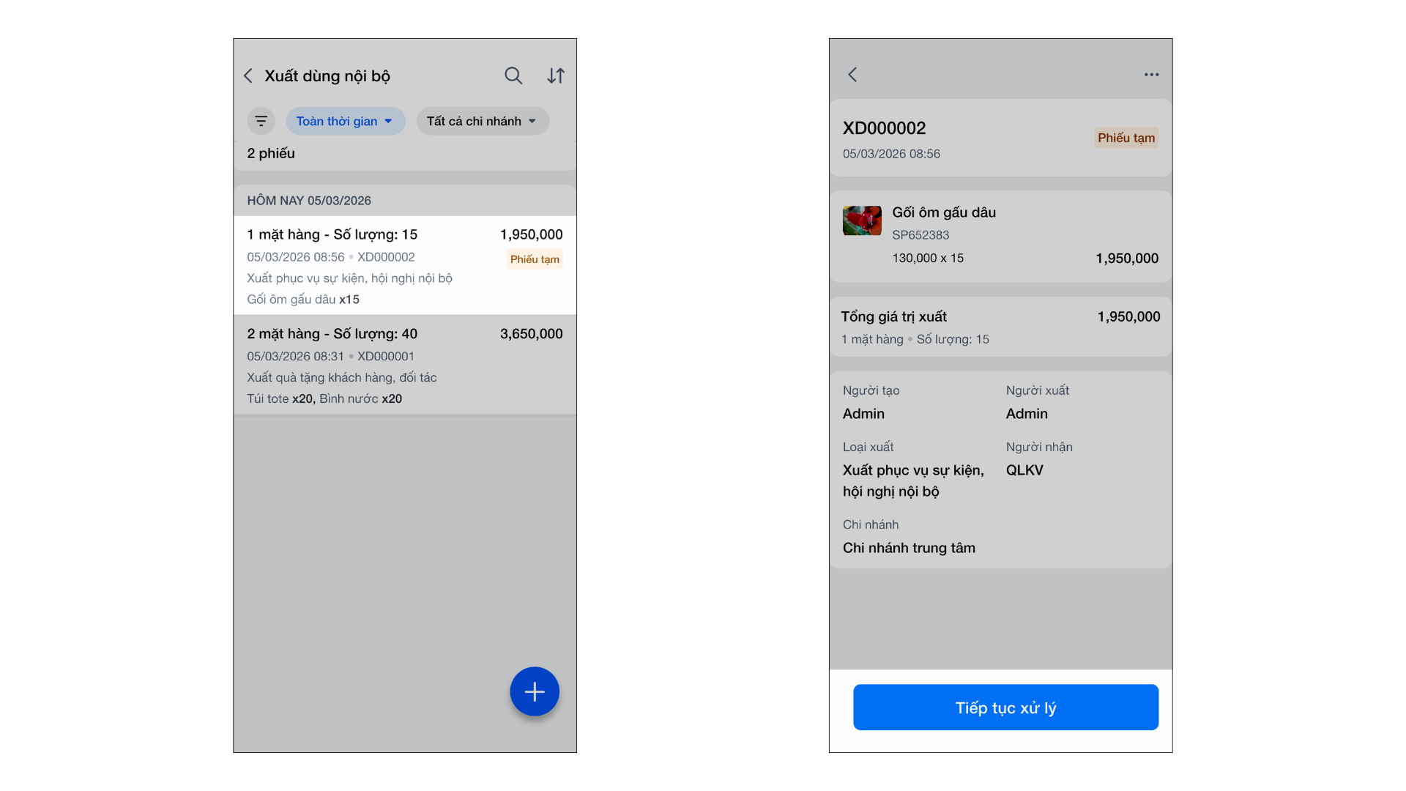Tap the Phiếu tạm badge in detail header
Image resolution: width=1406 pixels, height=791 pixels.
(1126, 138)
